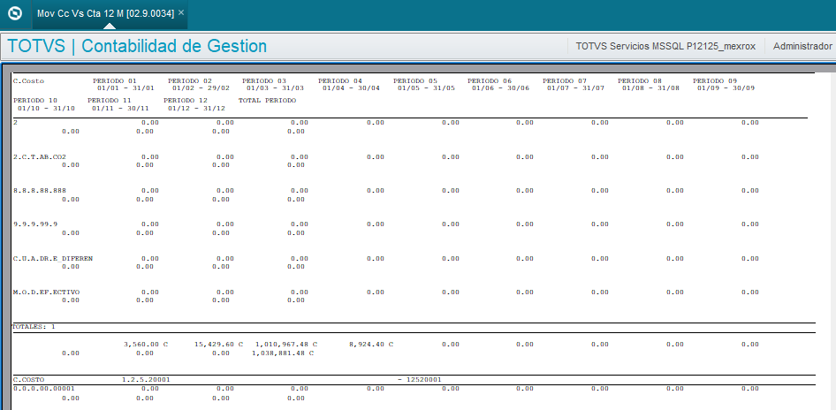The height and width of the screenshot is (410, 836).
Task: Click the TOTALES: 1 label
Action: [x=34, y=327]
